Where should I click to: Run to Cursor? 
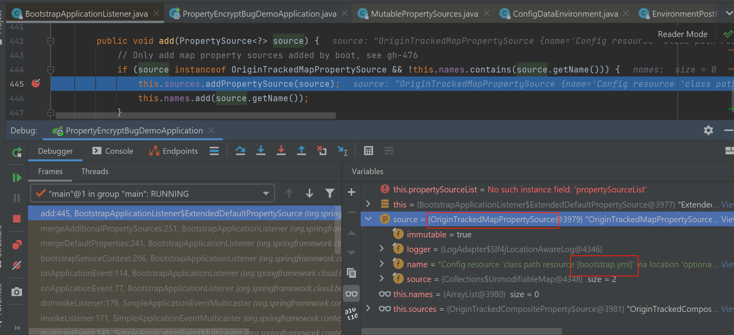(x=343, y=151)
